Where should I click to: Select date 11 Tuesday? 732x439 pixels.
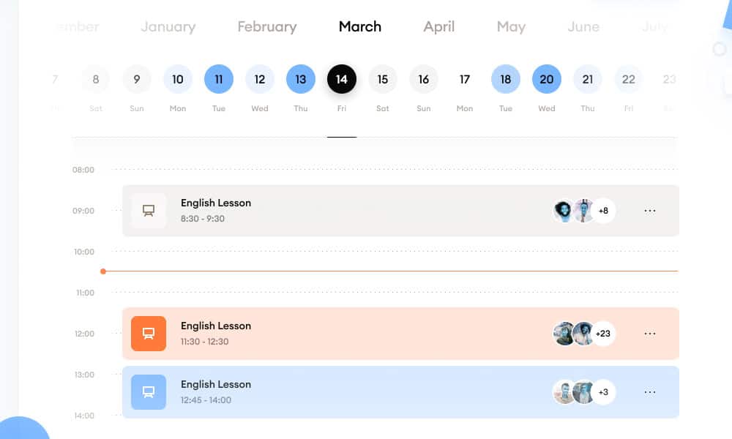click(x=219, y=79)
